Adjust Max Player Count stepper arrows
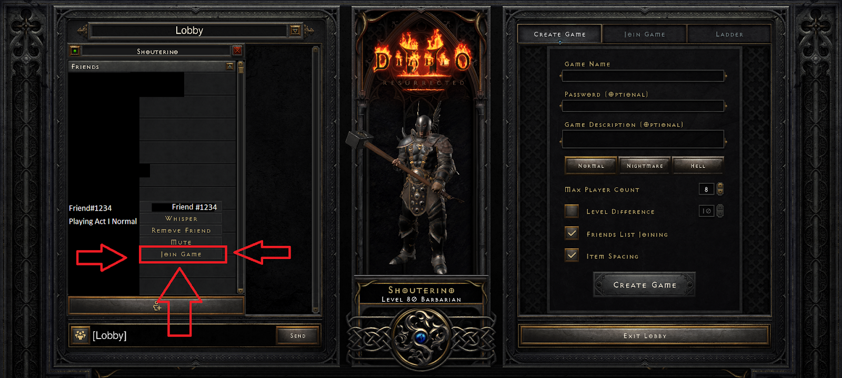The image size is (842, 378). coord(720,189)
